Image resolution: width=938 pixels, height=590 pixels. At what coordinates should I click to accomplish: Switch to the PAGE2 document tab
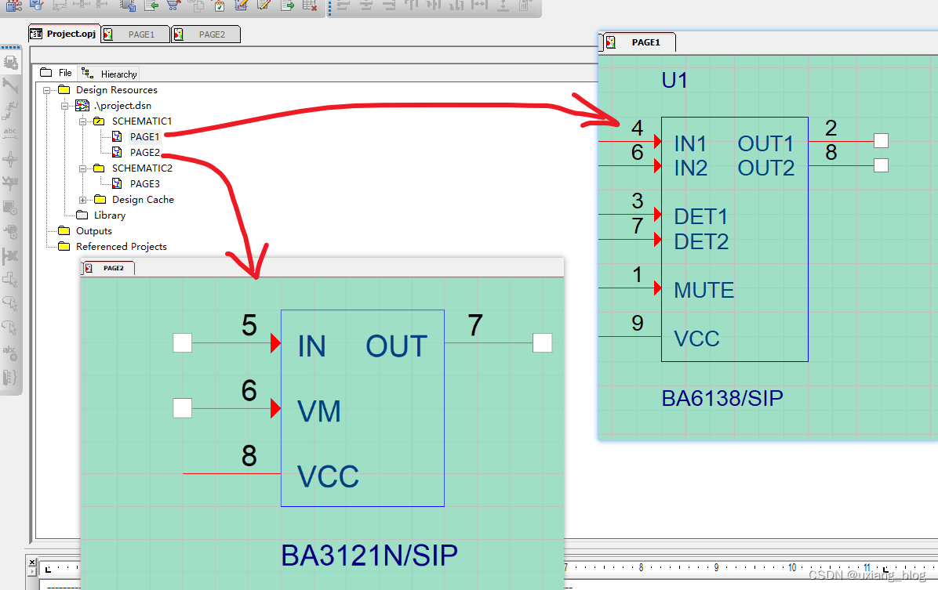coord(205,34)
